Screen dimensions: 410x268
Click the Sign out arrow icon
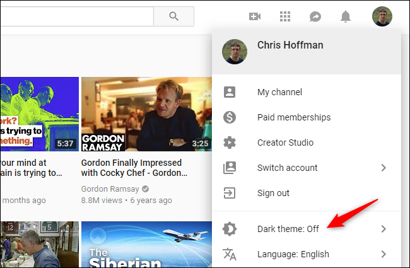(230, 193)
